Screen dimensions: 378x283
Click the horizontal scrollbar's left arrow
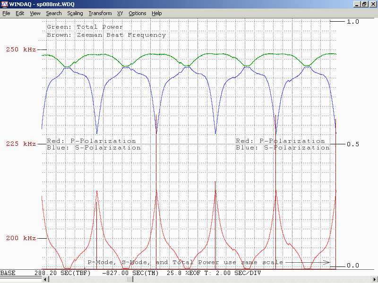pos(46,279)
